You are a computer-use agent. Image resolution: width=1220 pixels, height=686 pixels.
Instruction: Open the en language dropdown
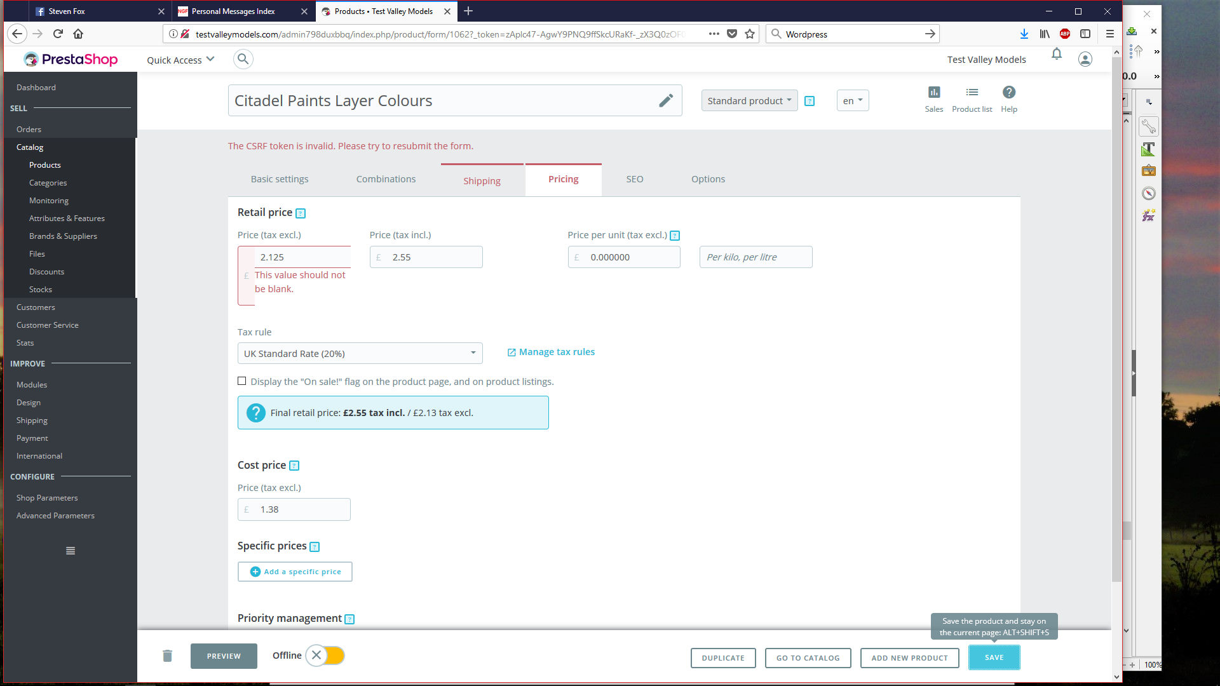coord(852,101)
